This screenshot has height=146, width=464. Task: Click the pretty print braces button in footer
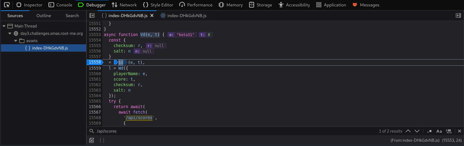coord(102,140)
